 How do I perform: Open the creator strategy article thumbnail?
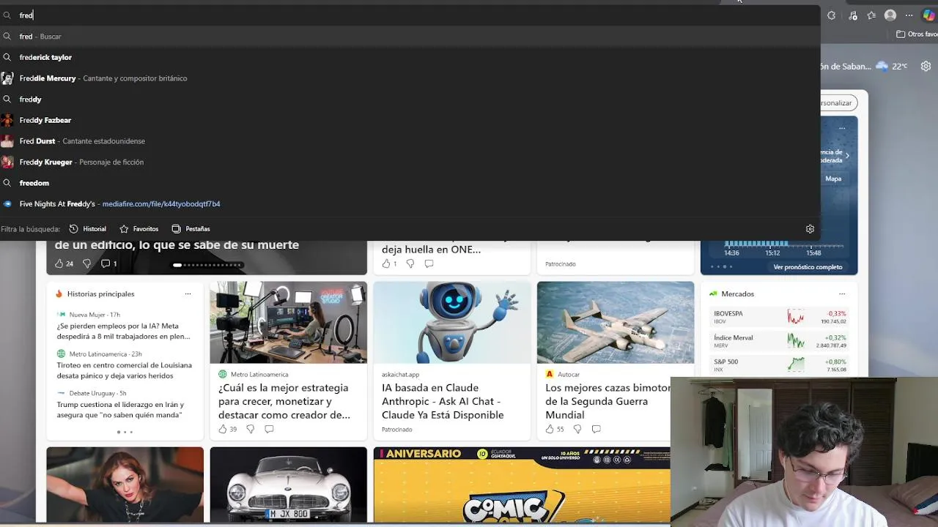289,322
